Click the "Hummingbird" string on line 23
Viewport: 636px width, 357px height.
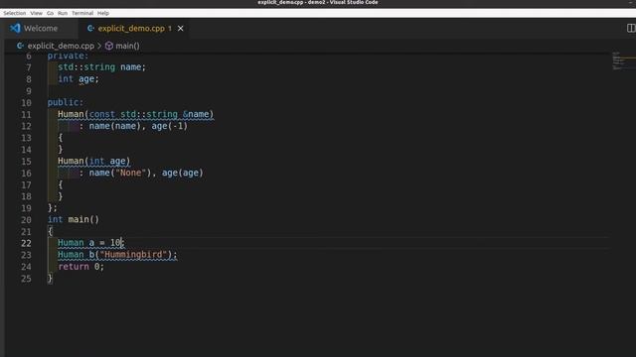pyautogui.click(x=133, y=255)
